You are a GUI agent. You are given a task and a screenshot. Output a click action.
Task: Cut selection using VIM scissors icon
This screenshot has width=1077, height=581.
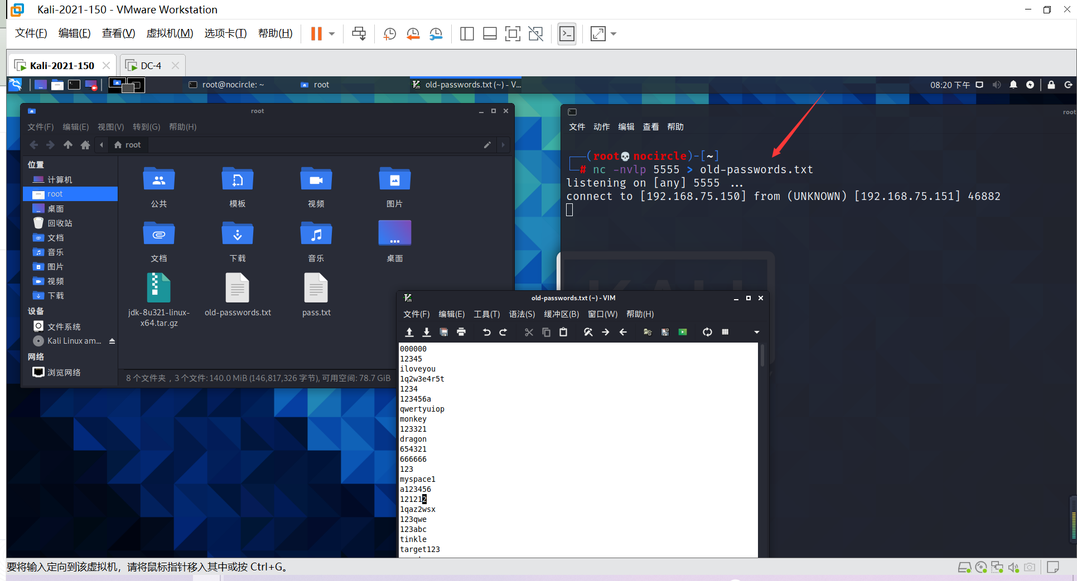click(529, 332)
